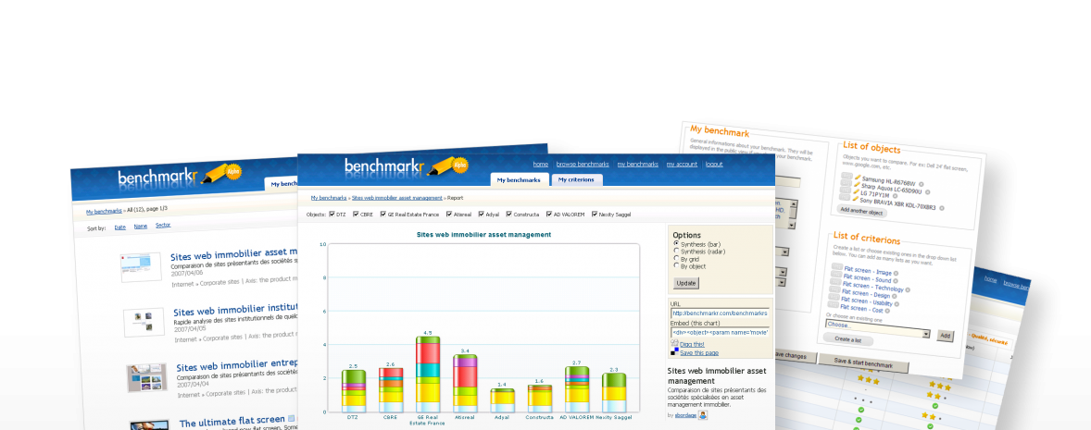Sort the benchmark list by Date
The image size is (1091, 430).
tap(119, 227)
